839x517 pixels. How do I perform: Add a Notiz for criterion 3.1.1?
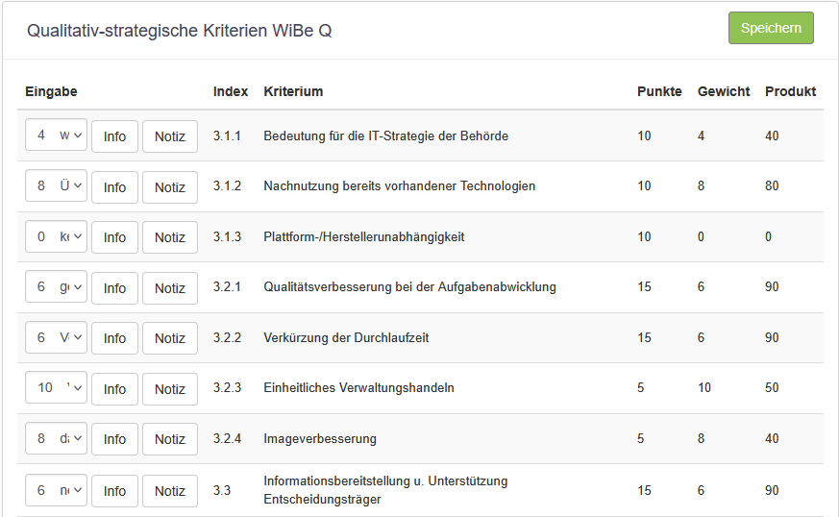(170, 136)
